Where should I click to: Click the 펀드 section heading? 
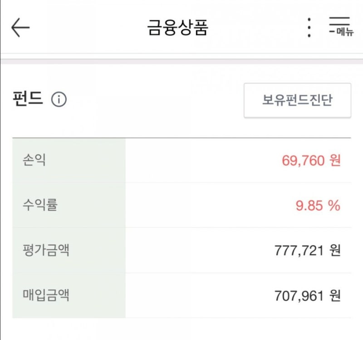click(28, 99)
